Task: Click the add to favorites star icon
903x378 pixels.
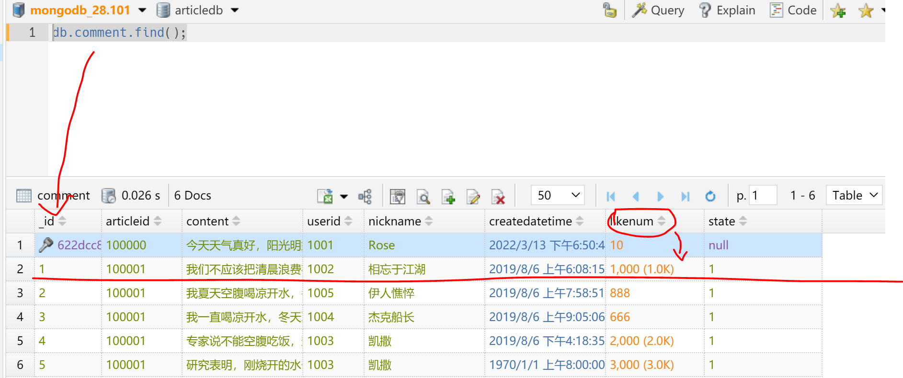Action: [838, 11]
